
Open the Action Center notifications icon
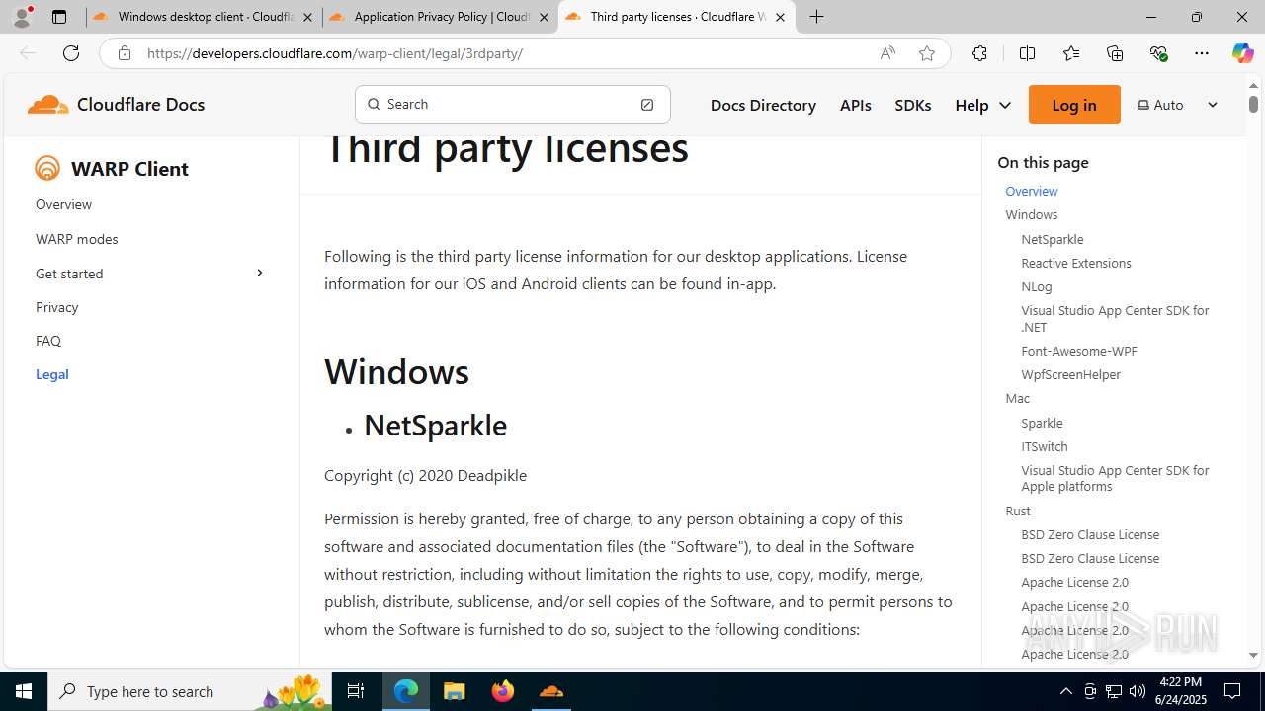click(1232, 691)
